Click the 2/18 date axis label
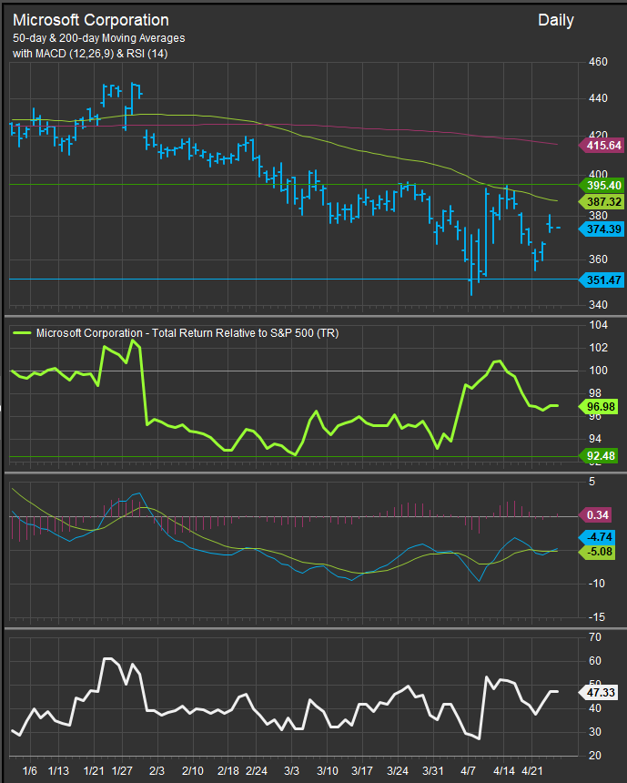Image resolution: width=627 pixels, height=783 pixels. point(228,770)
